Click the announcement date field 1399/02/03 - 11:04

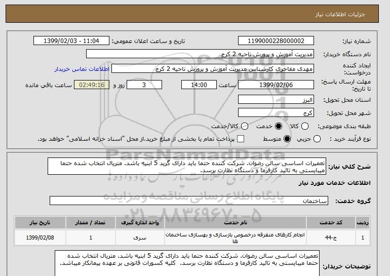pyautogui.click(x=71, y=41)
